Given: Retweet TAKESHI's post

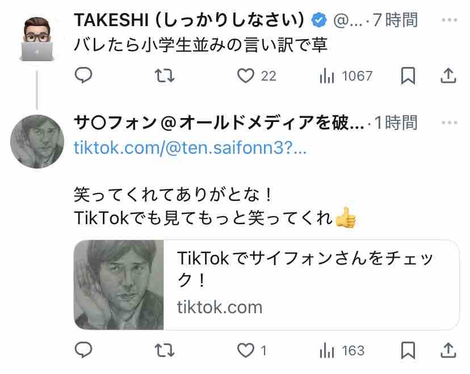Looking at the screenshot, I should (x=165, y=75).
